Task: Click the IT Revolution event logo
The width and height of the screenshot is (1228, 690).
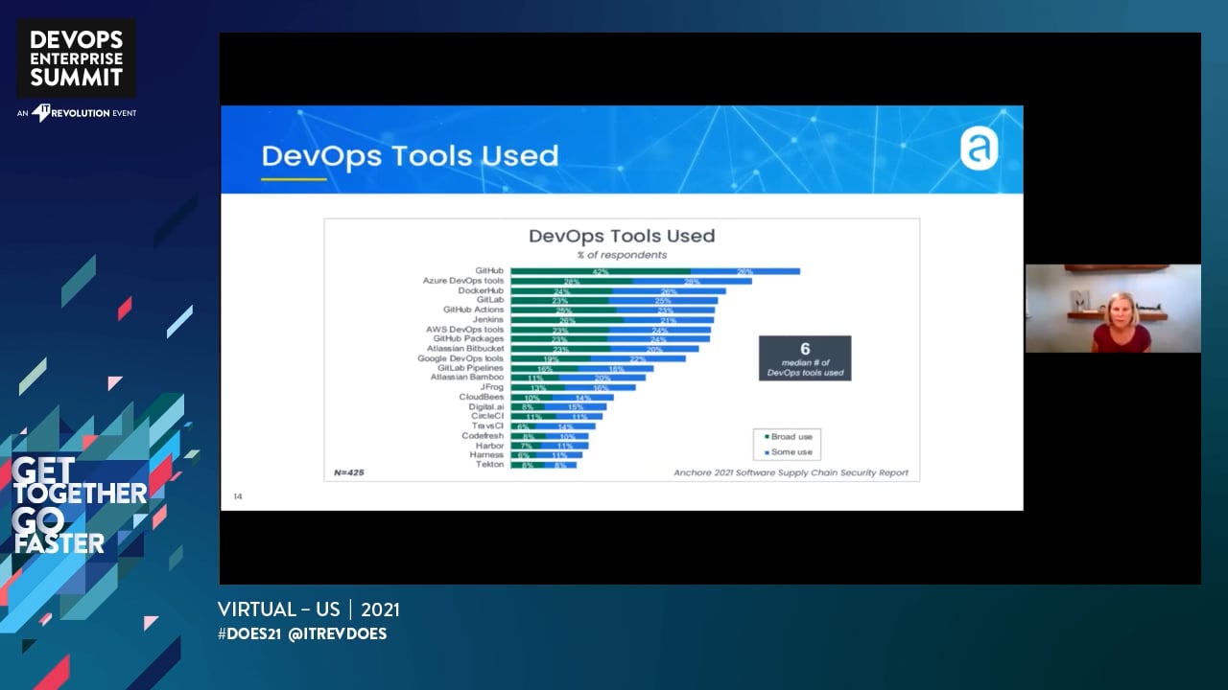Action: 77,113
